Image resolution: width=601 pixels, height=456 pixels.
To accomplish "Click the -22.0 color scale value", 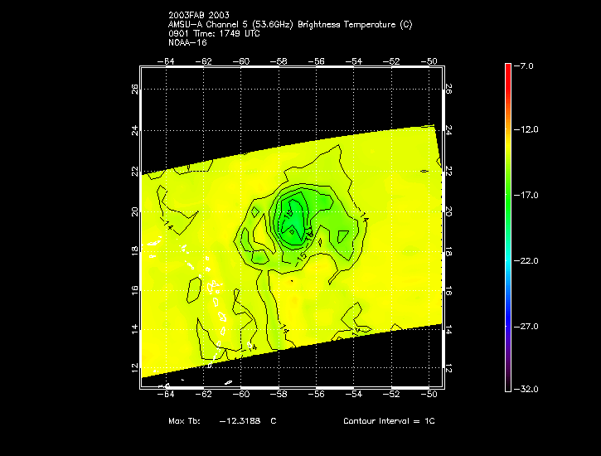I will coord(526,261).
